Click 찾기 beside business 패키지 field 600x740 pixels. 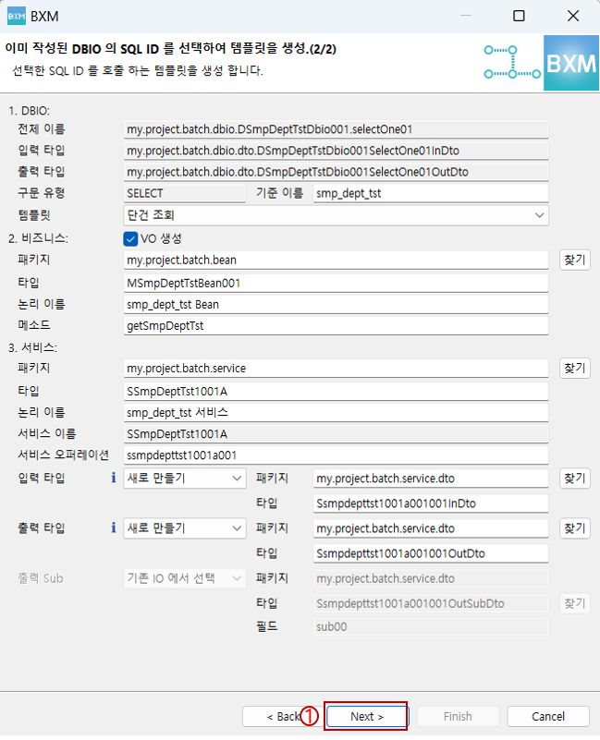[x=574, y=260]
